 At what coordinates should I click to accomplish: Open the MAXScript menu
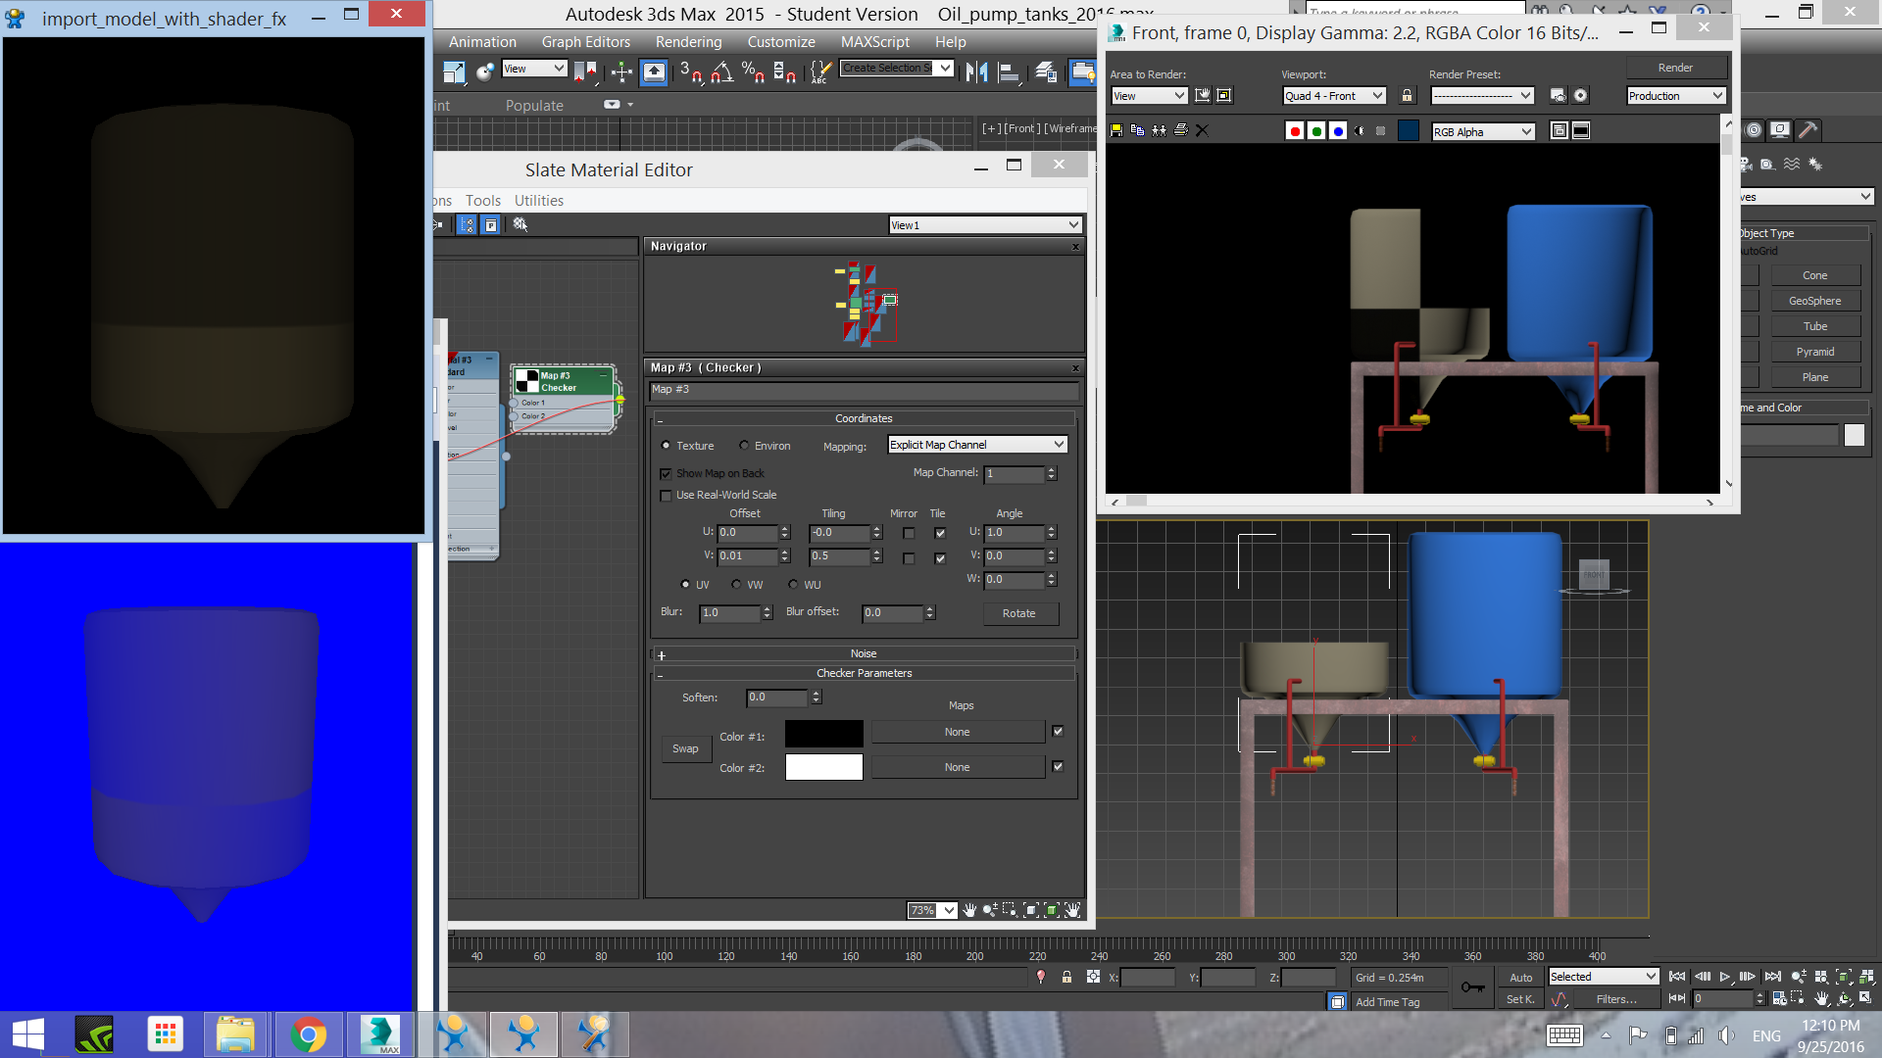(875, 42)
